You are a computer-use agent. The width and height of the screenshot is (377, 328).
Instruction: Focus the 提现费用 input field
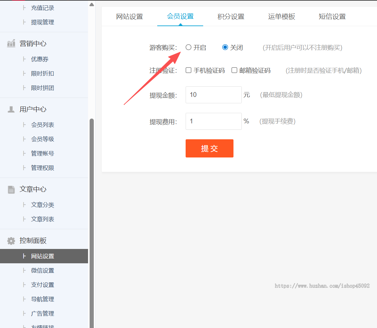tap(213, 121)
